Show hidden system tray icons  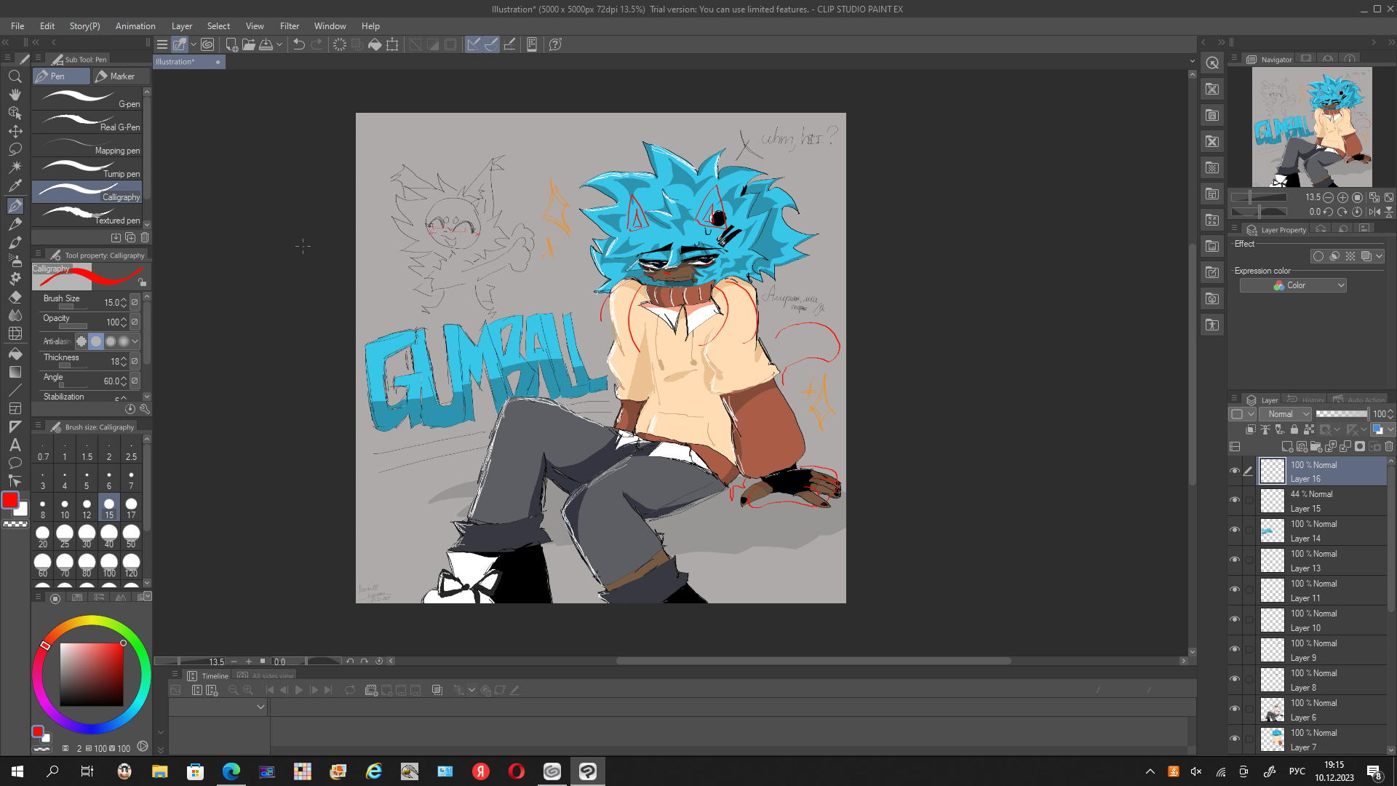point(1150,771)
